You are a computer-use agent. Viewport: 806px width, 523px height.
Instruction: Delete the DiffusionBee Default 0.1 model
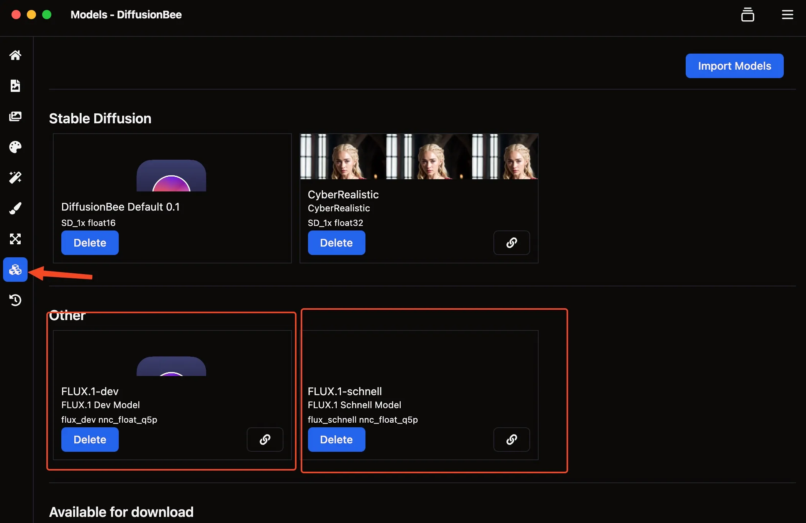pos(90,243)
